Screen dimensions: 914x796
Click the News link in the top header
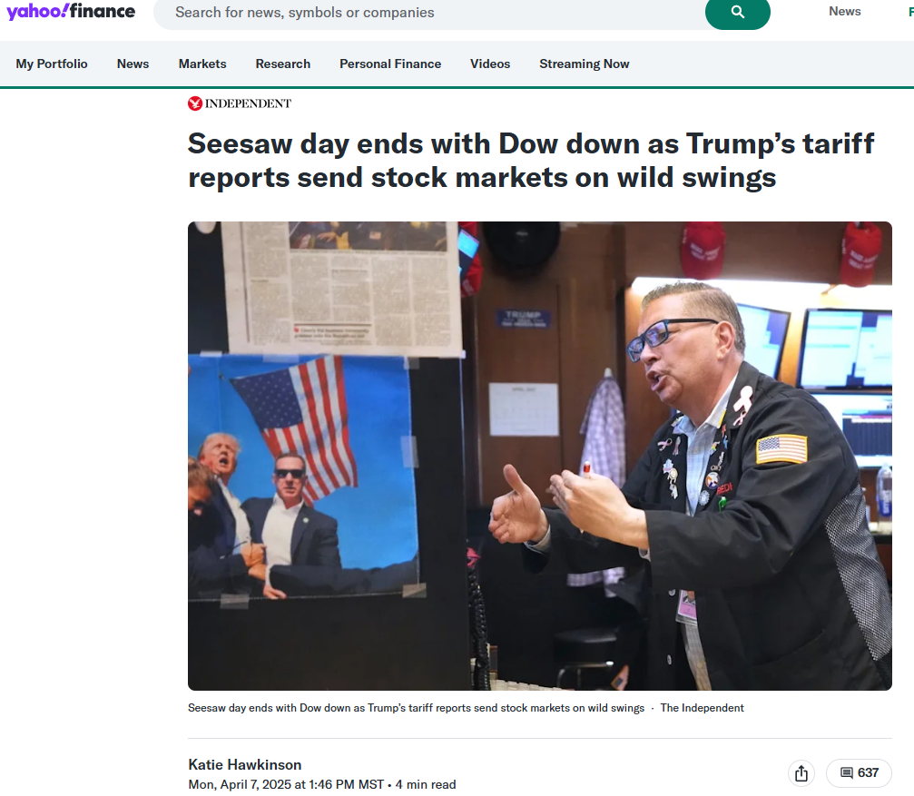pyautogui.click(x=845, y=12)
